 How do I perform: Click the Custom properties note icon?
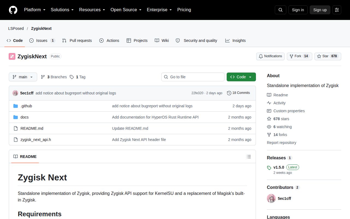(x=269, y=111)
